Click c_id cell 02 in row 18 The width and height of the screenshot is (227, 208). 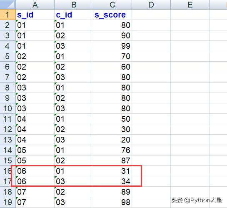(74, 192)
